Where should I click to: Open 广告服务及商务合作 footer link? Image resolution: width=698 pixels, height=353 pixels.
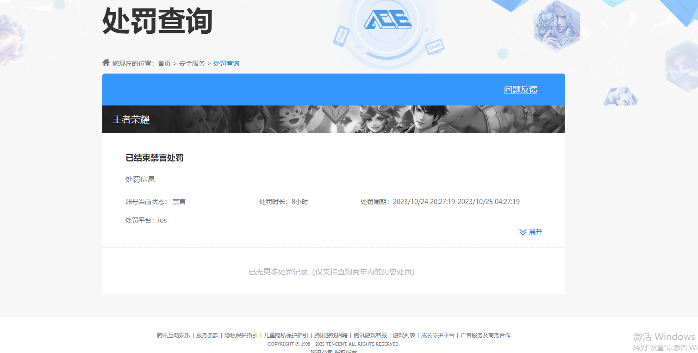(486, 335)
